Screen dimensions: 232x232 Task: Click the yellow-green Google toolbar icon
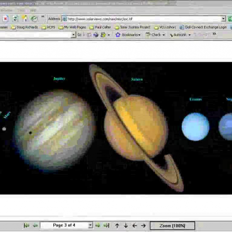(103, 35)
